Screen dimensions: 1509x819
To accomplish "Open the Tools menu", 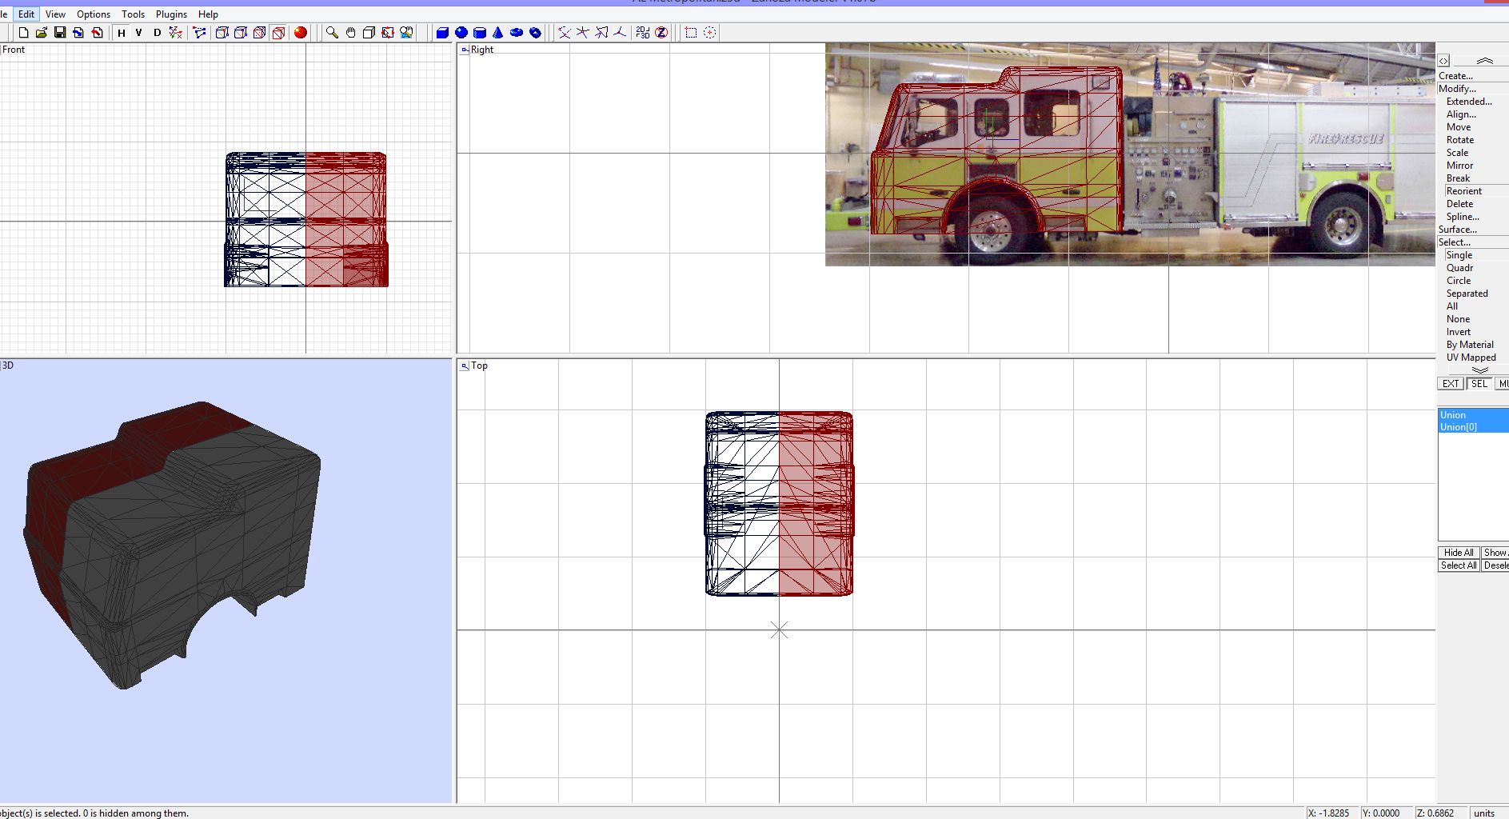I will pos(133,14).
